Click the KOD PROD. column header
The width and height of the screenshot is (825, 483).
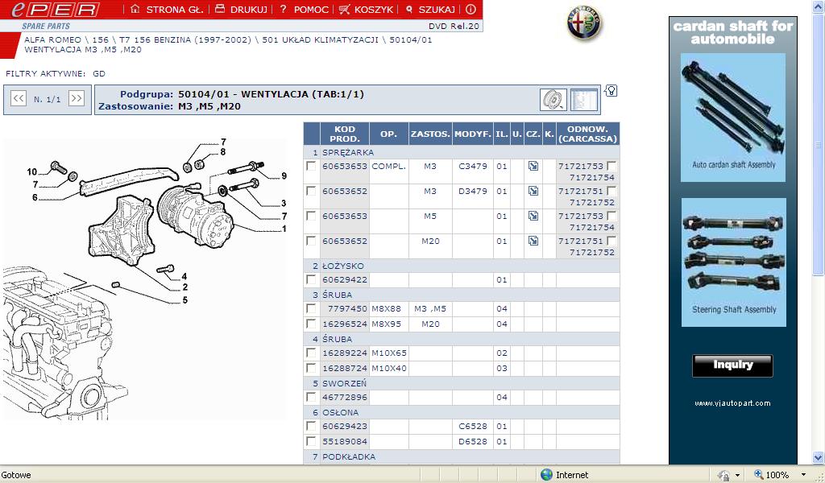(345, 134)
